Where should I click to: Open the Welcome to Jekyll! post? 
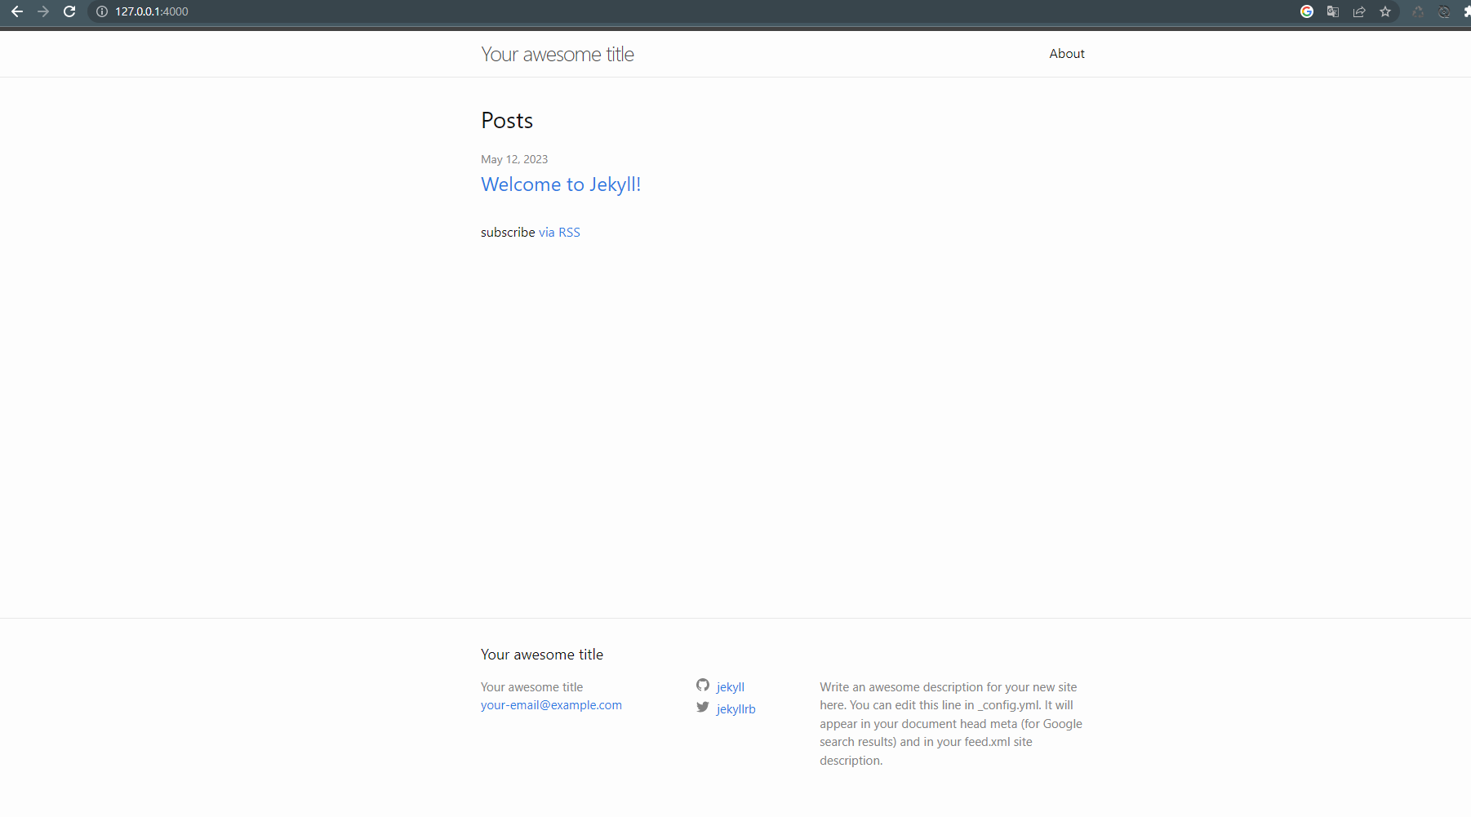click(561, 184)
